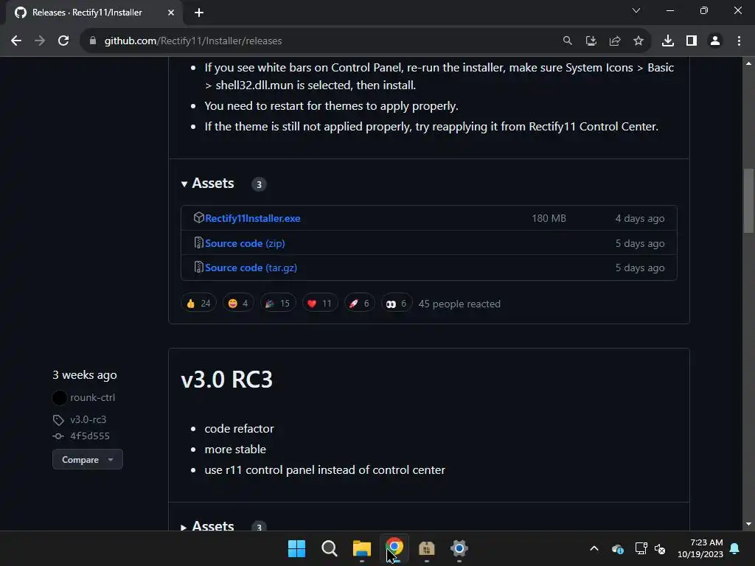Open the Chrome profile menu

(715, 41)
